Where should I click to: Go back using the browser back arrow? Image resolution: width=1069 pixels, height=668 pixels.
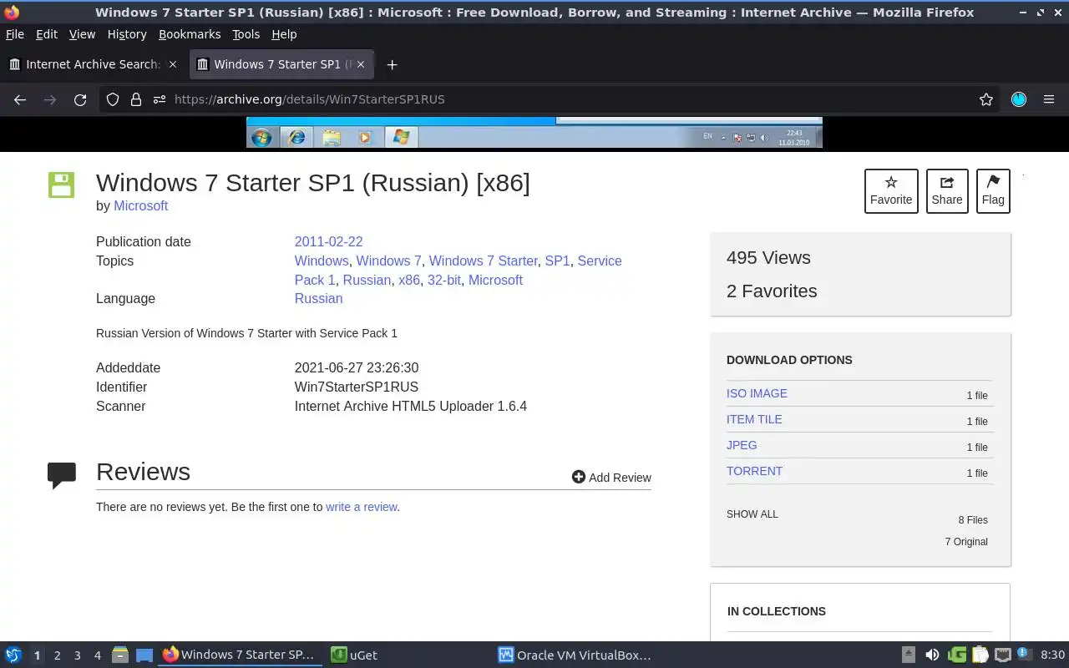(x=20, y=99)
